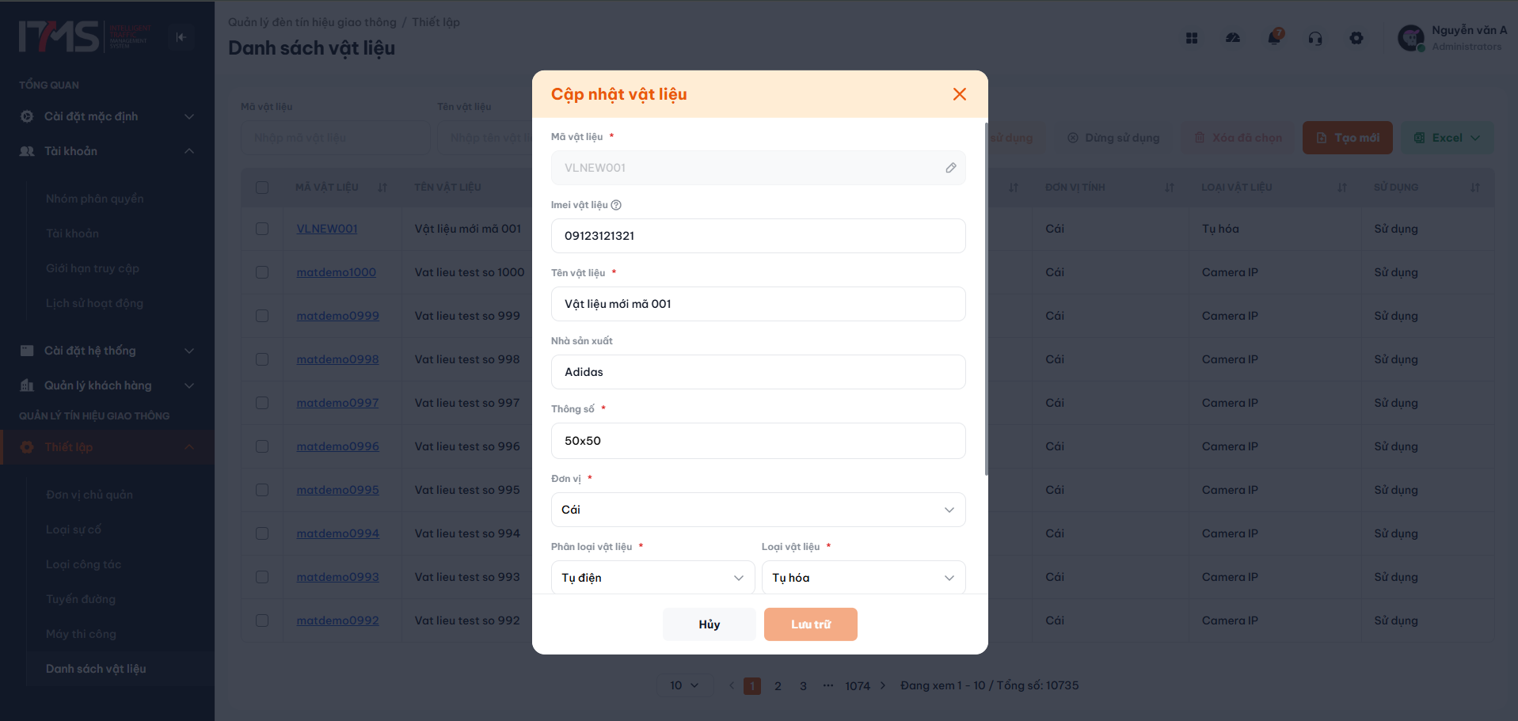Click the help icon beside Imei vật liệu
The width and height of the screenshot is (1518, 721).
616,205
